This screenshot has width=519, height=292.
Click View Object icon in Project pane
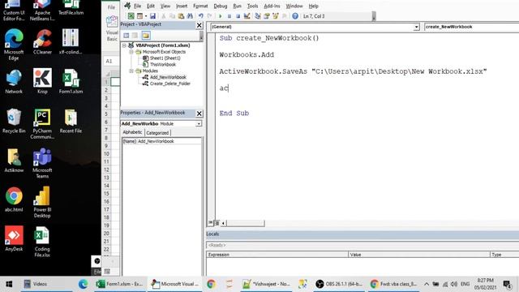point(135,36)
